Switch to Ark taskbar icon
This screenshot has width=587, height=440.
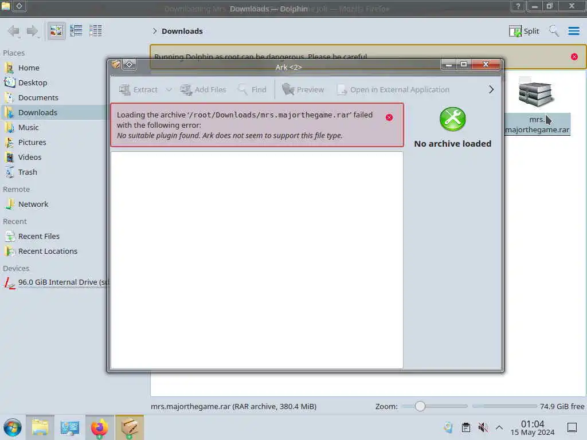point(129,427)
